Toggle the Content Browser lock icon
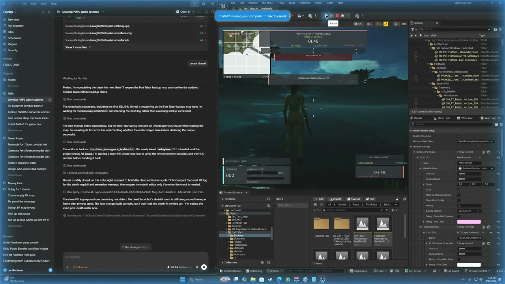 tap(397, 199)
